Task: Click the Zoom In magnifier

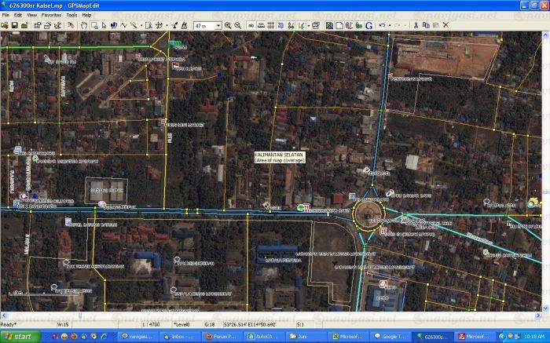Action: (228, 25)
